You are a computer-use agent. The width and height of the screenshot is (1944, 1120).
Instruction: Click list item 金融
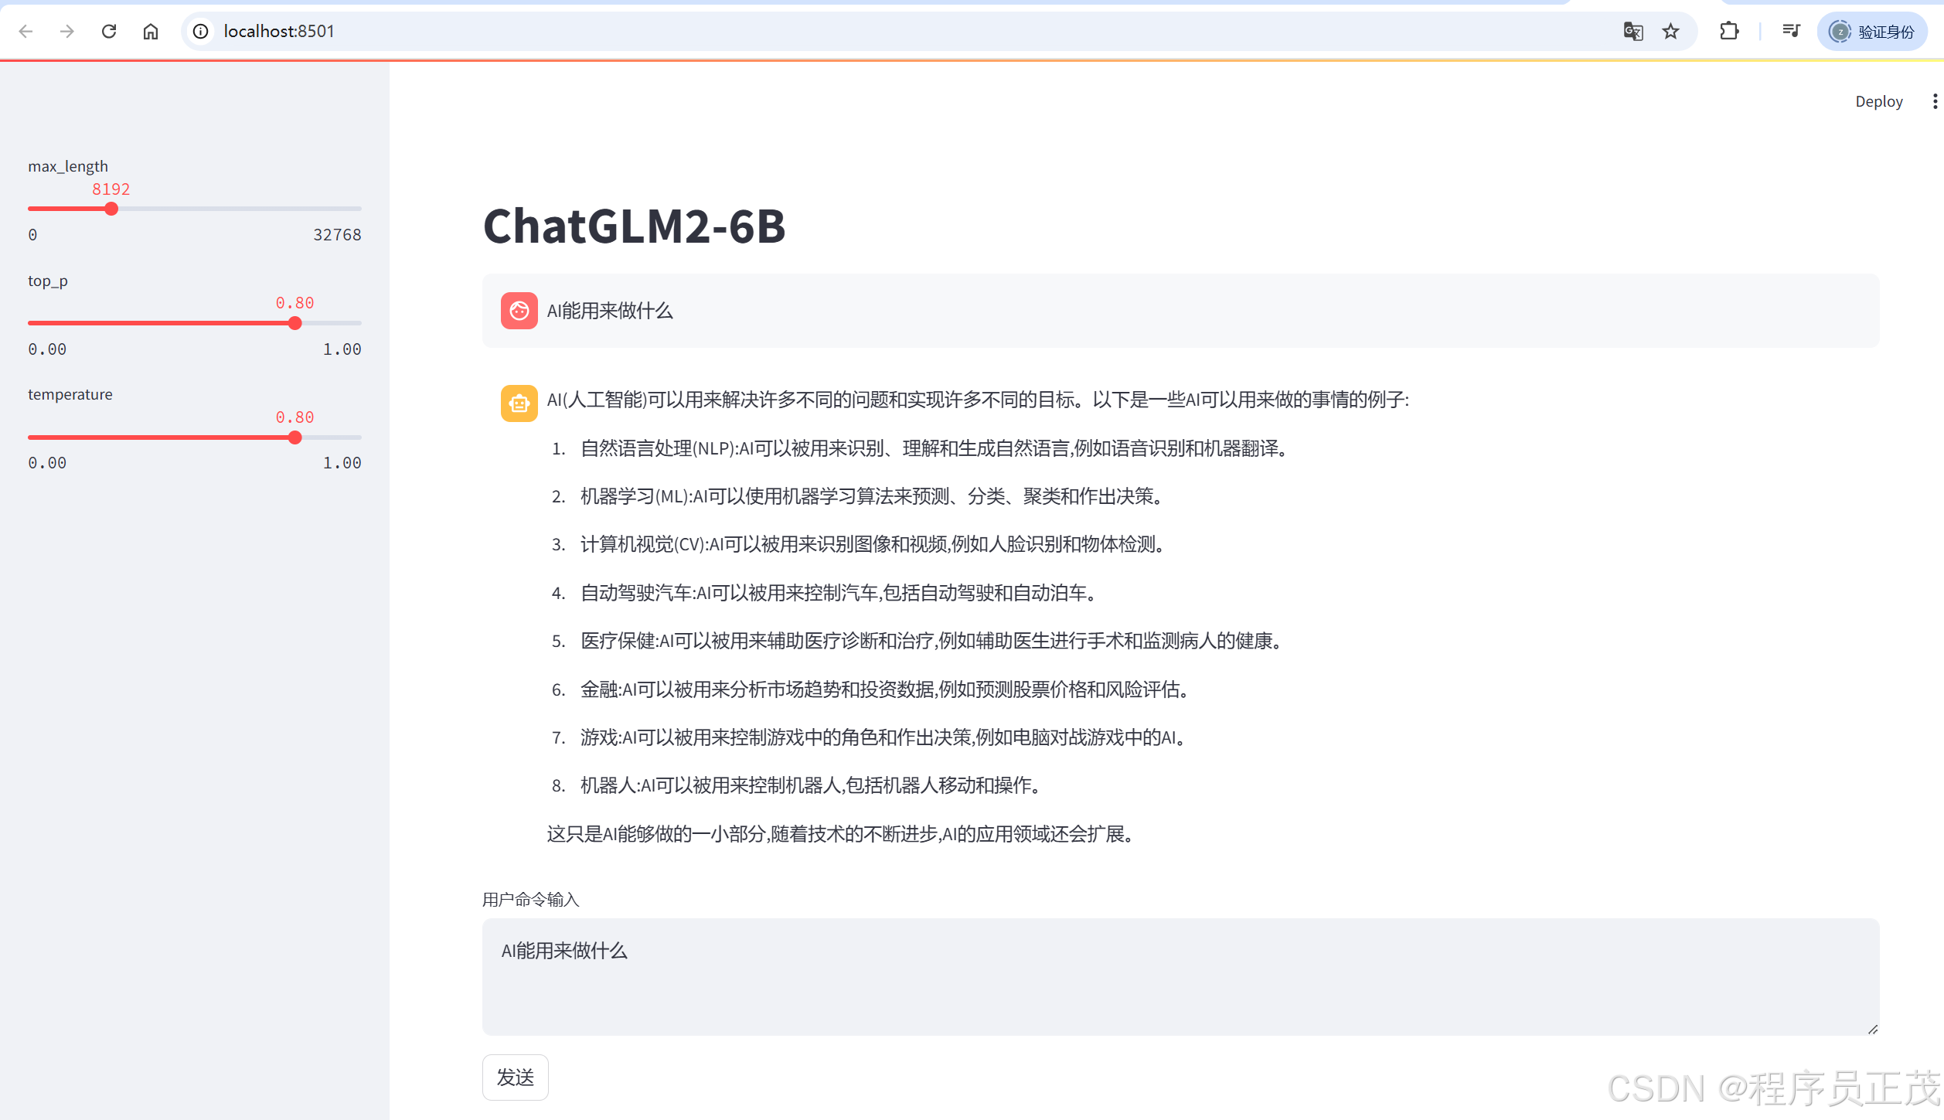885,689
